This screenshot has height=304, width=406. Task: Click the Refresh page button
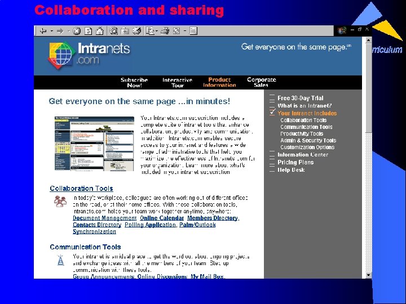pos(89,32)
